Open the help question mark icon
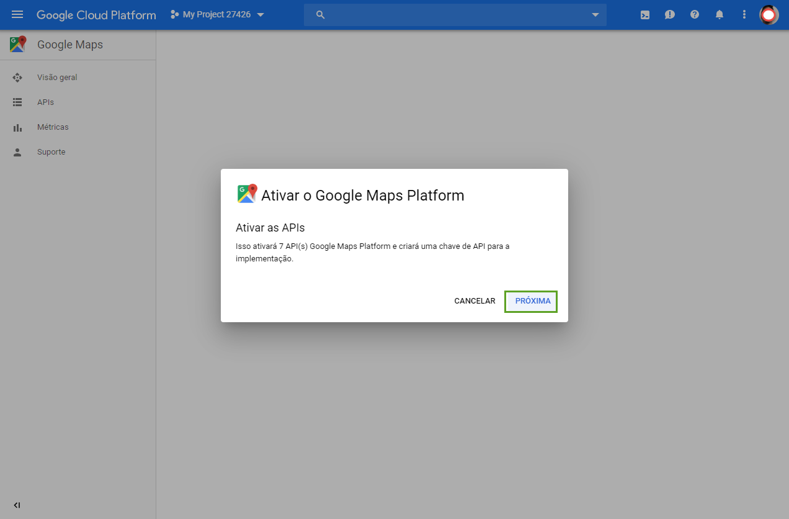The height and width of the screenshot is (519, 789). [x=695, y=14]
